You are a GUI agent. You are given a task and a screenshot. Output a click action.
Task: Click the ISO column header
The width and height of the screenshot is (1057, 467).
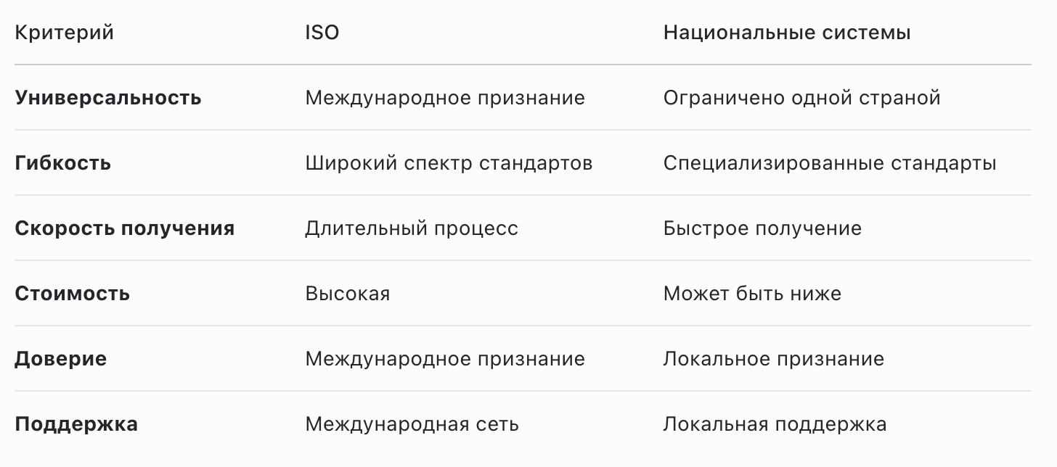click(x=322, y=33)
